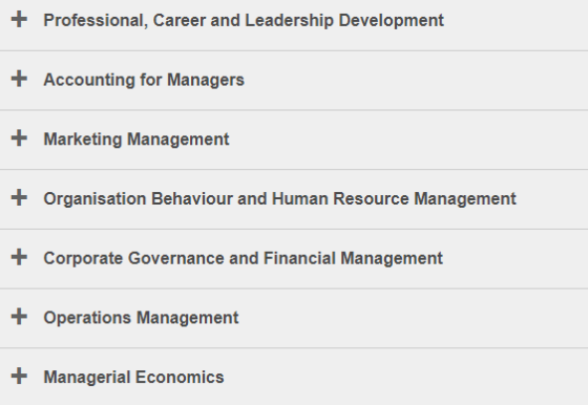Click empty background of Corporate Governance row
Image resolution: width=588 pixels, height=405 pixels.
pos(517,259)
